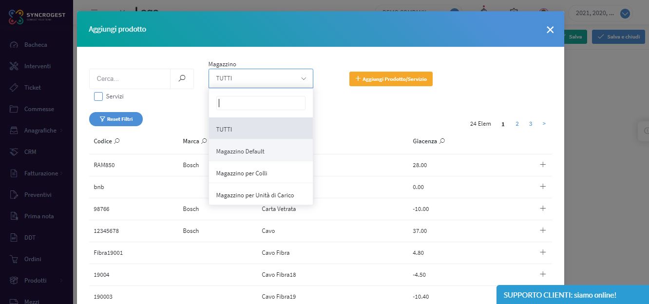
Task: Expand the Anagrafiche sidebar submenu
Action: 40,131
